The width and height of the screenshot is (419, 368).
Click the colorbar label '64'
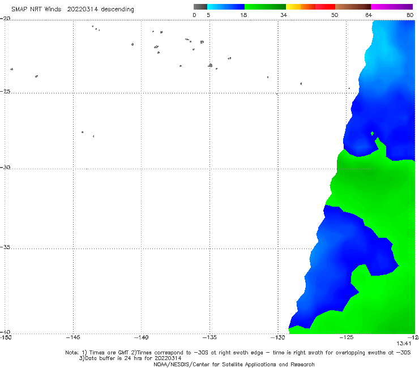369,15
